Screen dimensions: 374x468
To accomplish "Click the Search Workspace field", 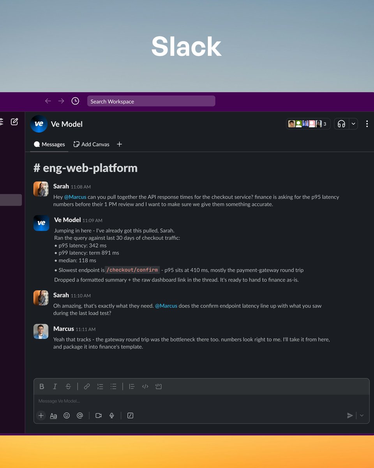I will [151, 101].
